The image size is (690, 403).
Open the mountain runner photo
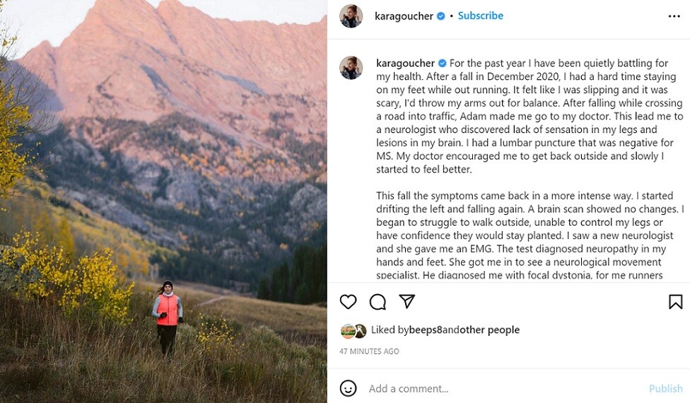163,201
